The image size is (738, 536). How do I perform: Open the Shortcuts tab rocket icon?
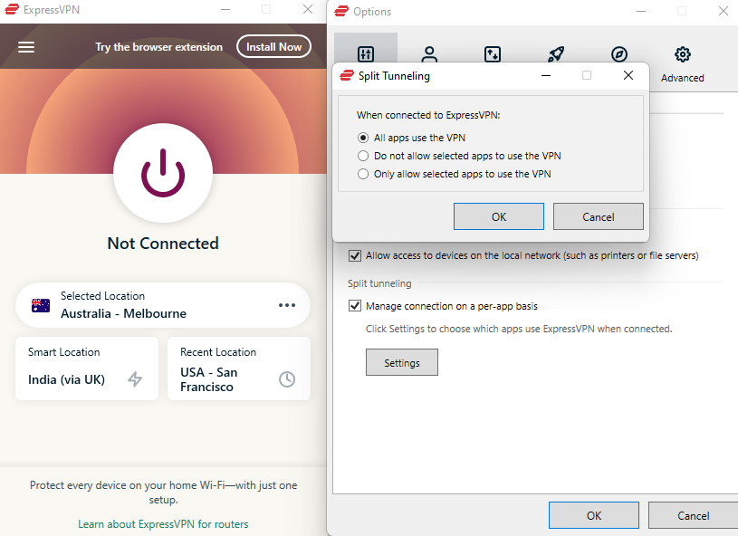click(556, 54)
